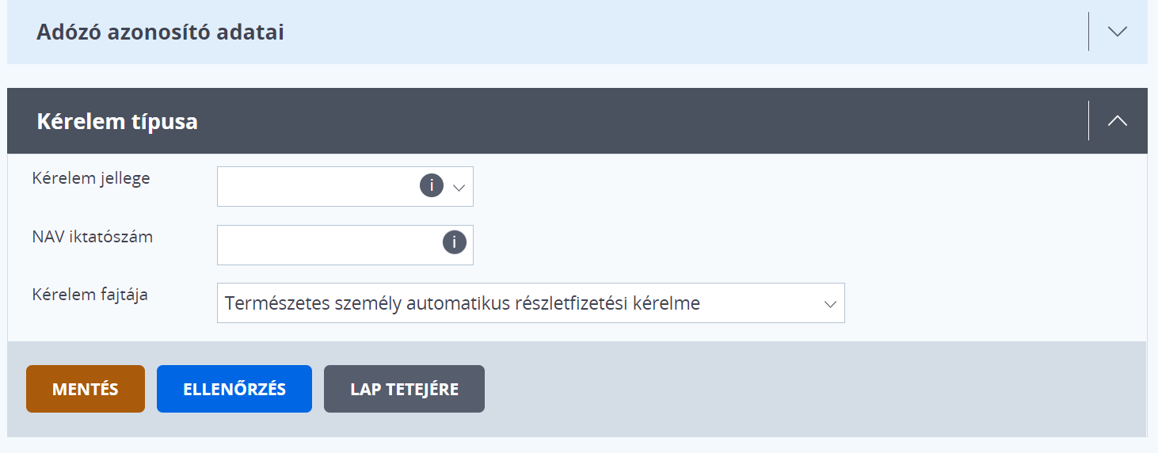Click gray action bar right of LAP TETEJÉRE

coord(816,389)
